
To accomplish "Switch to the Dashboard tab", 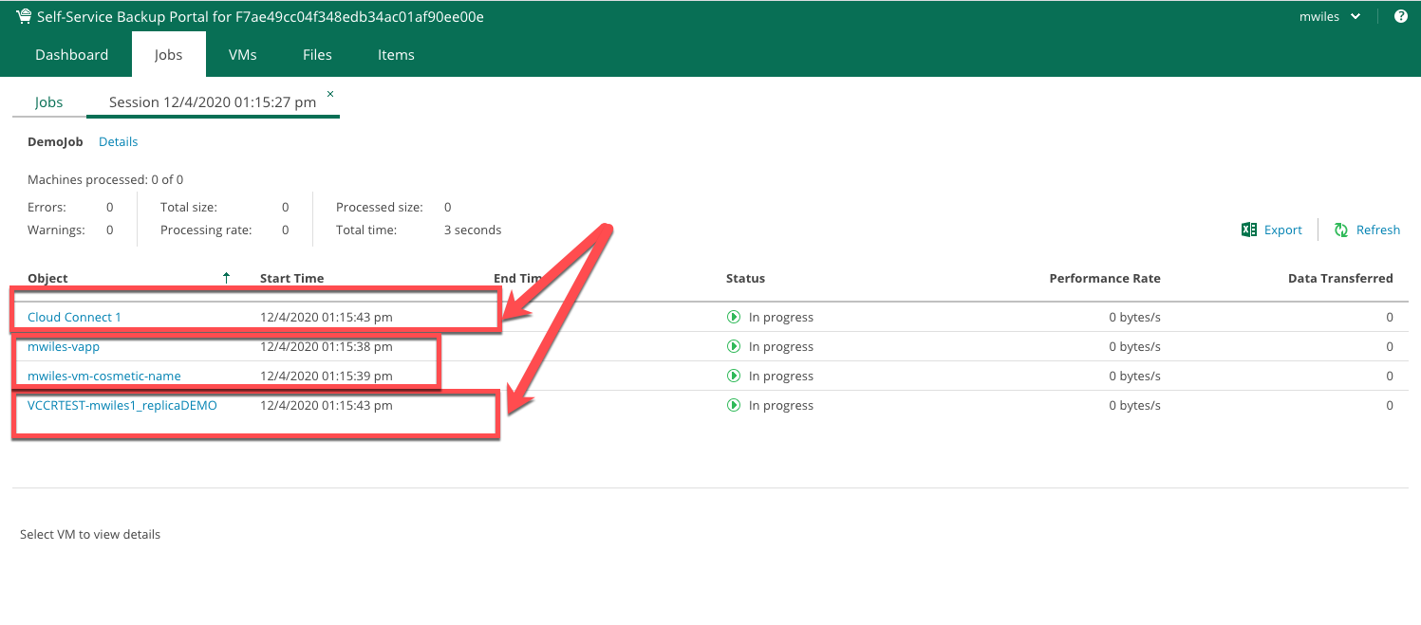I will [x=72, y=54].
